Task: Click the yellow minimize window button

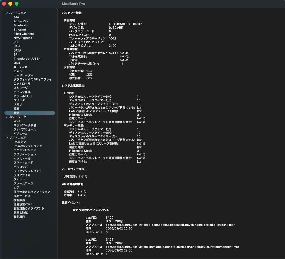Action: pos(10,4)
